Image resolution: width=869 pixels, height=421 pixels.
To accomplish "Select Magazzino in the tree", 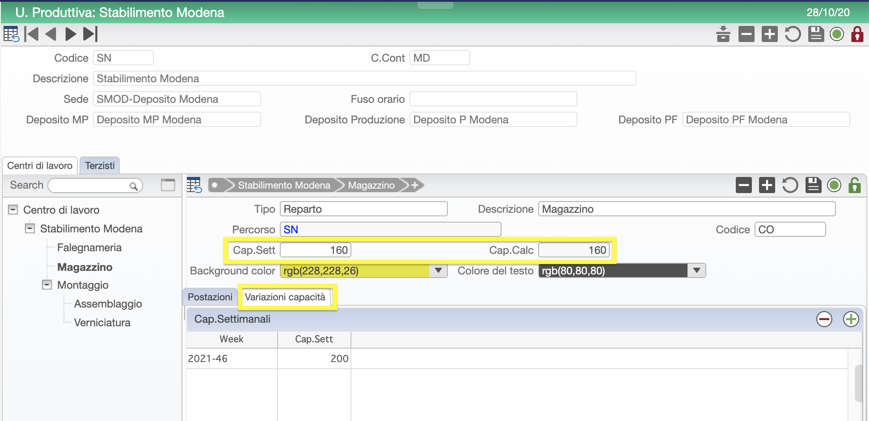I will (85, 267).
